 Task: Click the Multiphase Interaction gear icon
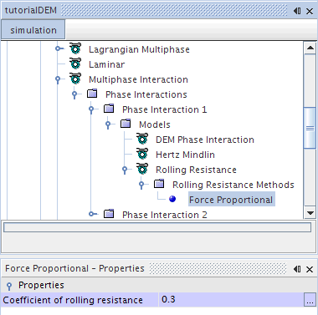click(x=75, y=79)
